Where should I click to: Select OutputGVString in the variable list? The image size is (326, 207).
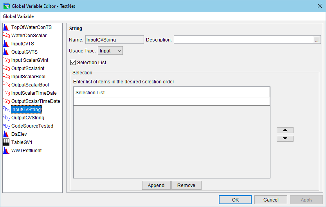point(27,118)
